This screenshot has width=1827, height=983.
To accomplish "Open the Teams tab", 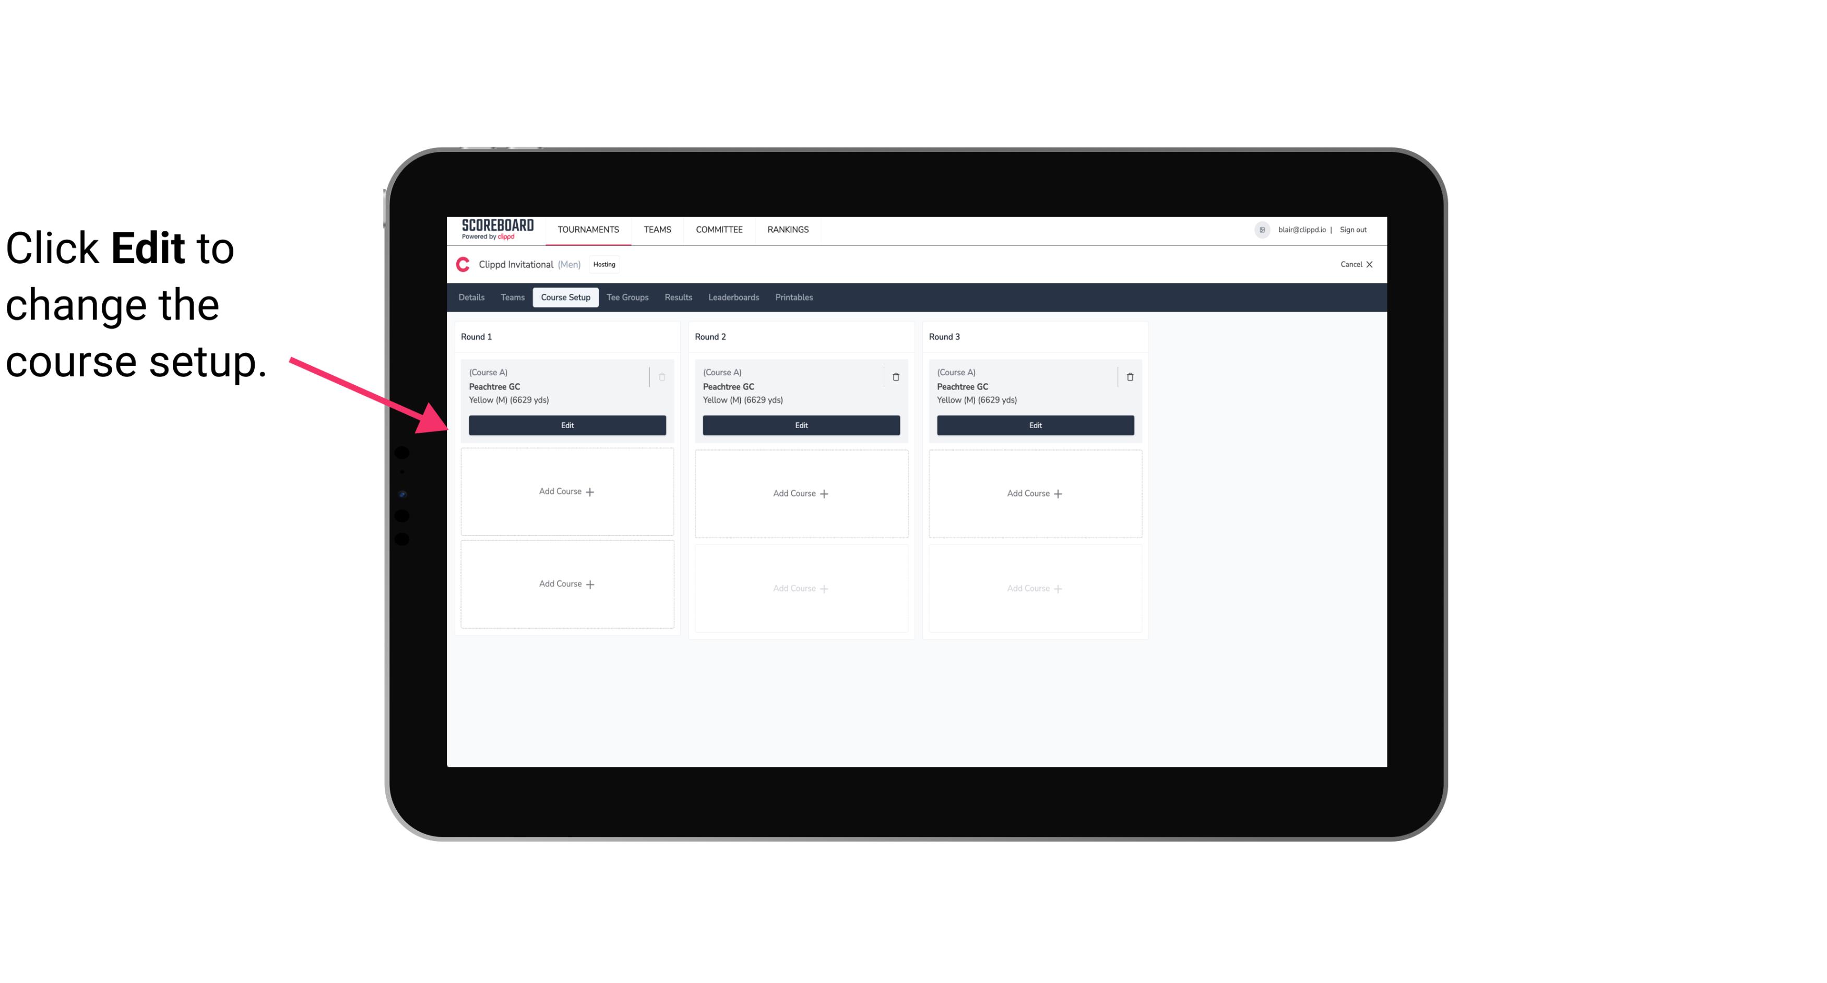I will [512, 297].
